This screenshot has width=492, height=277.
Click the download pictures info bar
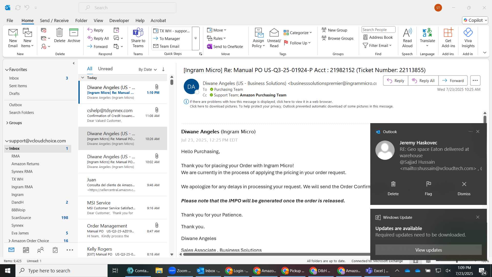click(291, 106)
